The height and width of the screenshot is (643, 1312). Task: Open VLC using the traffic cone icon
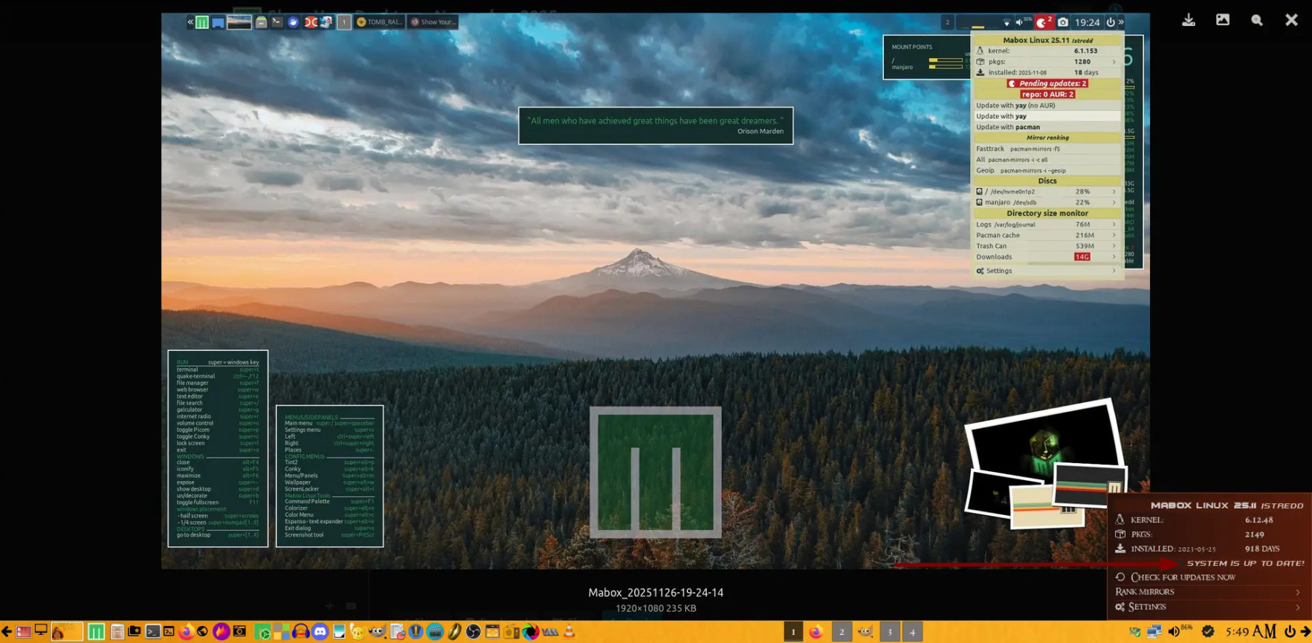pos(569,632)
